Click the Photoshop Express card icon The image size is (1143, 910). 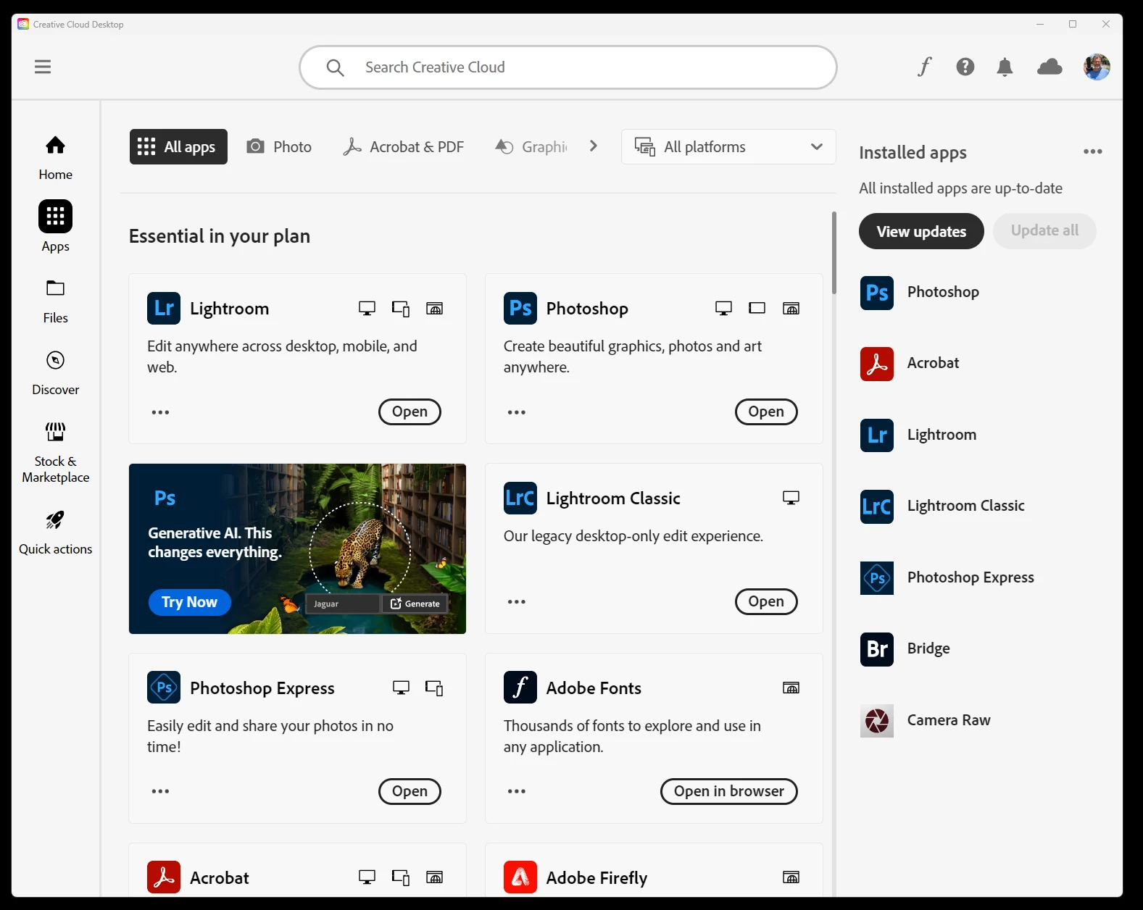click(164, 688)
